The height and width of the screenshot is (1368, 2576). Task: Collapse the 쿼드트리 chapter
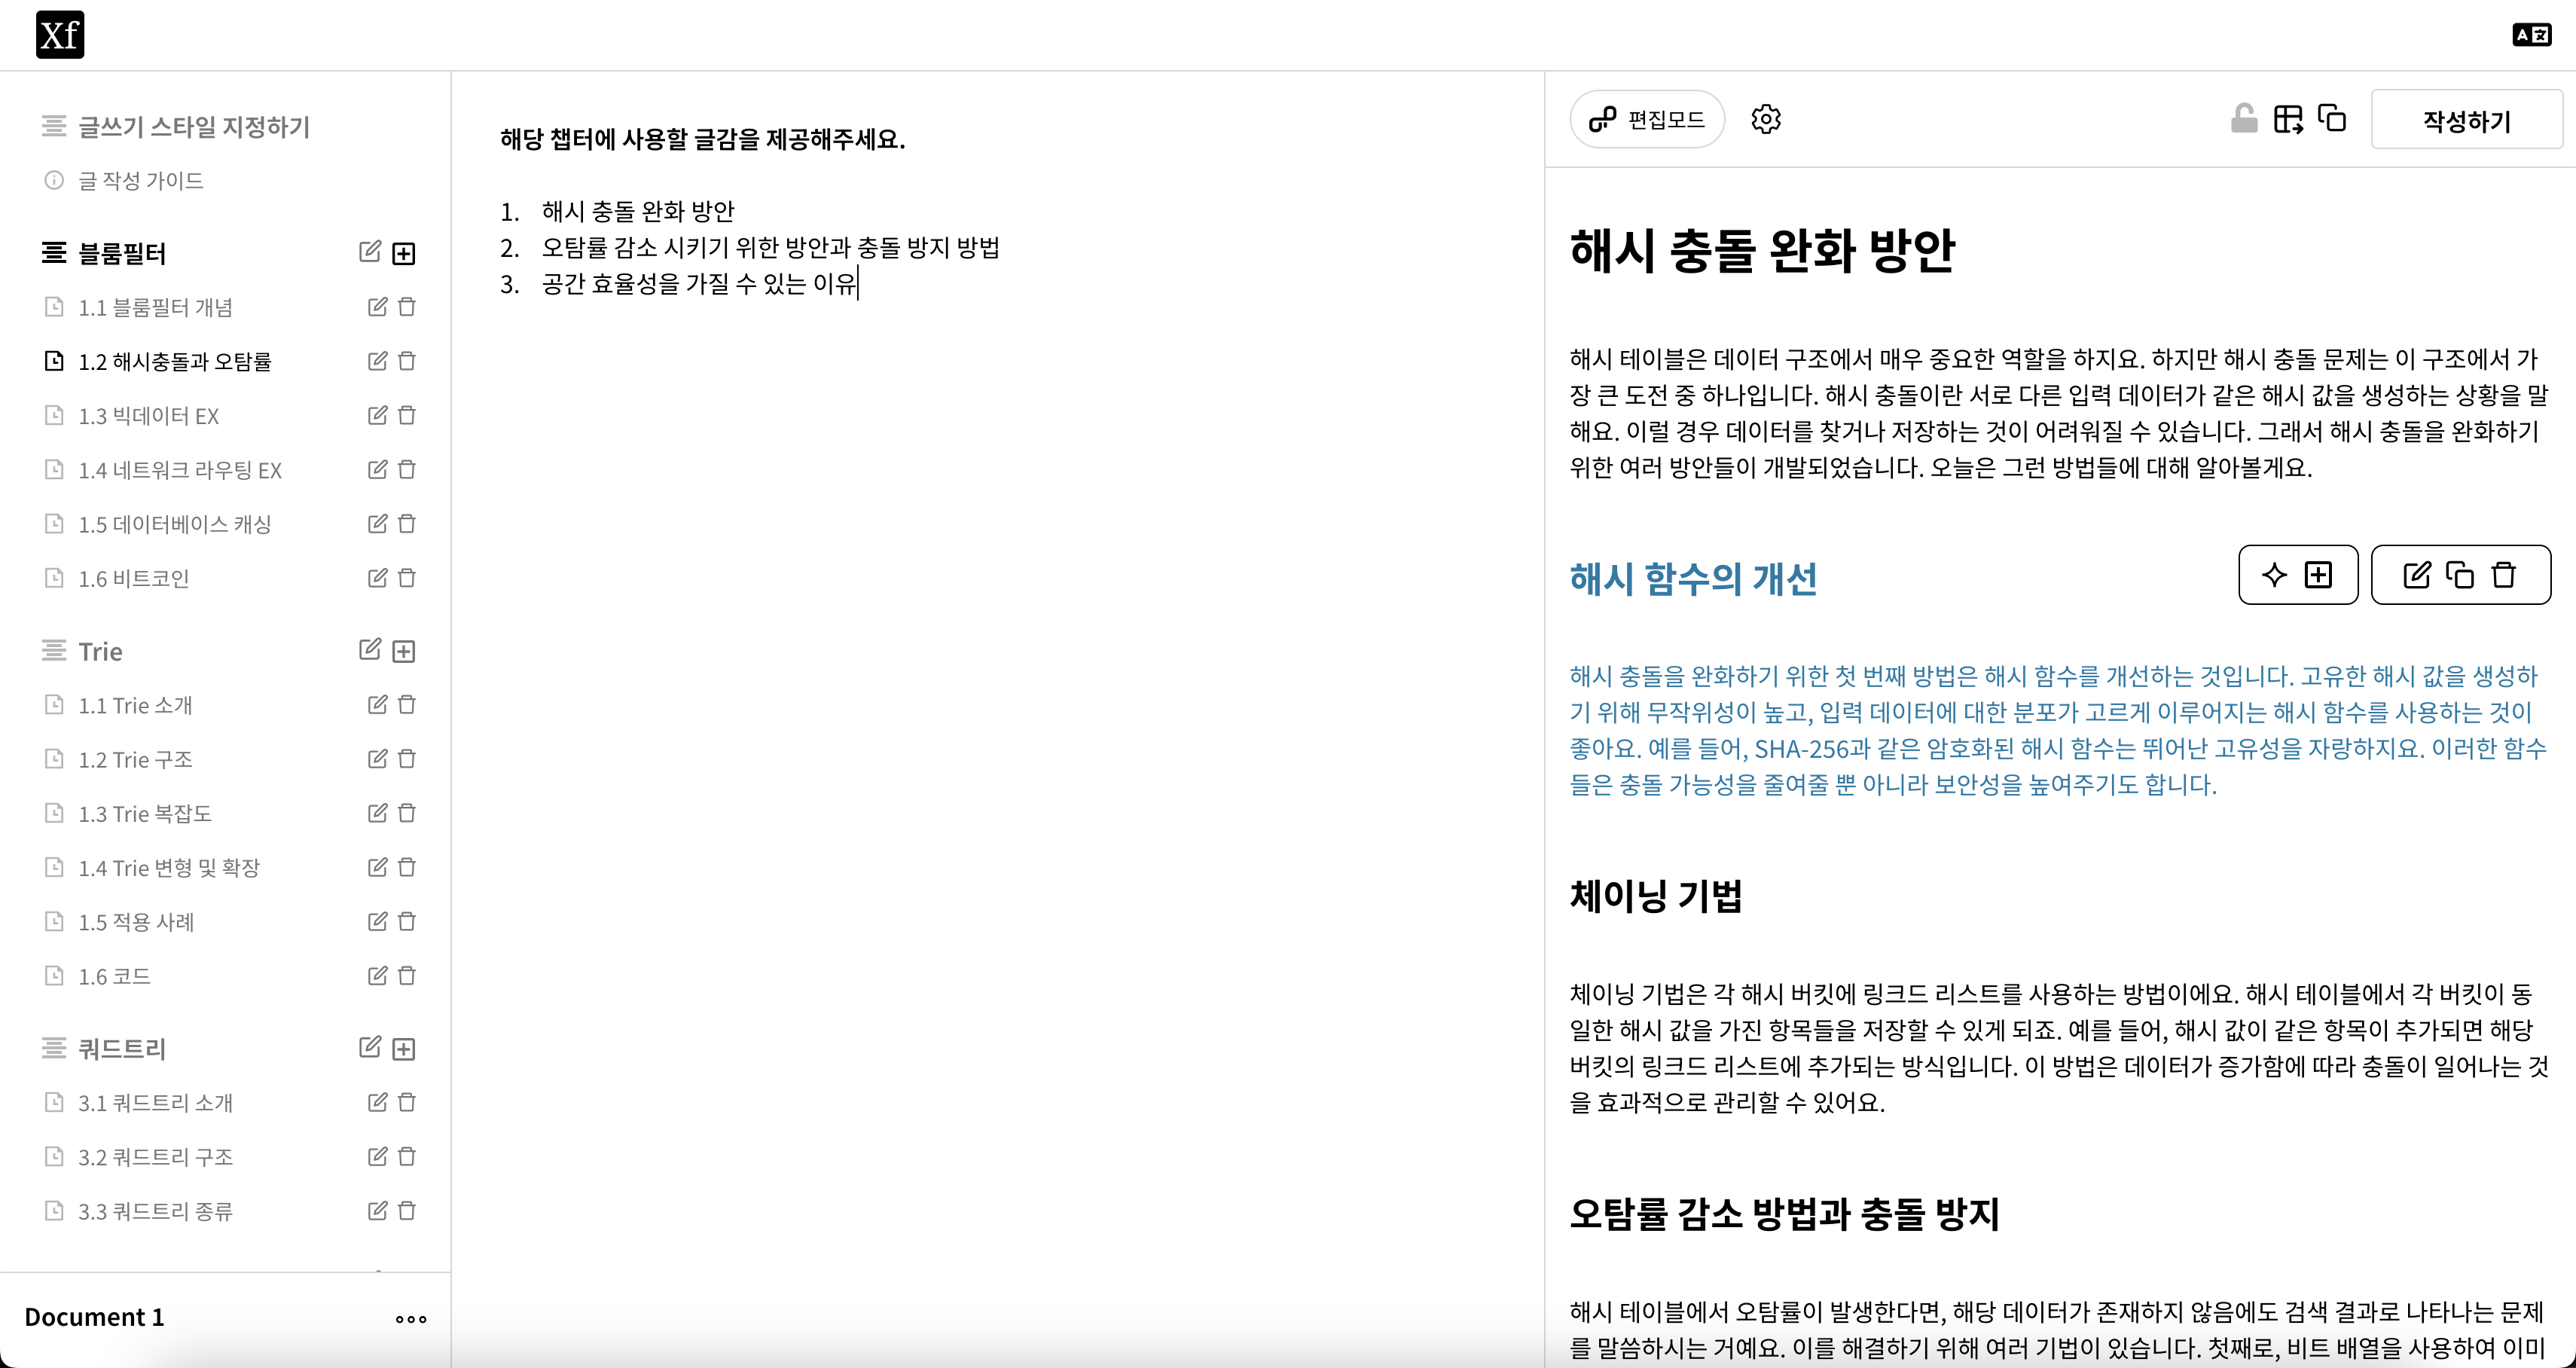pos(54,1048)
